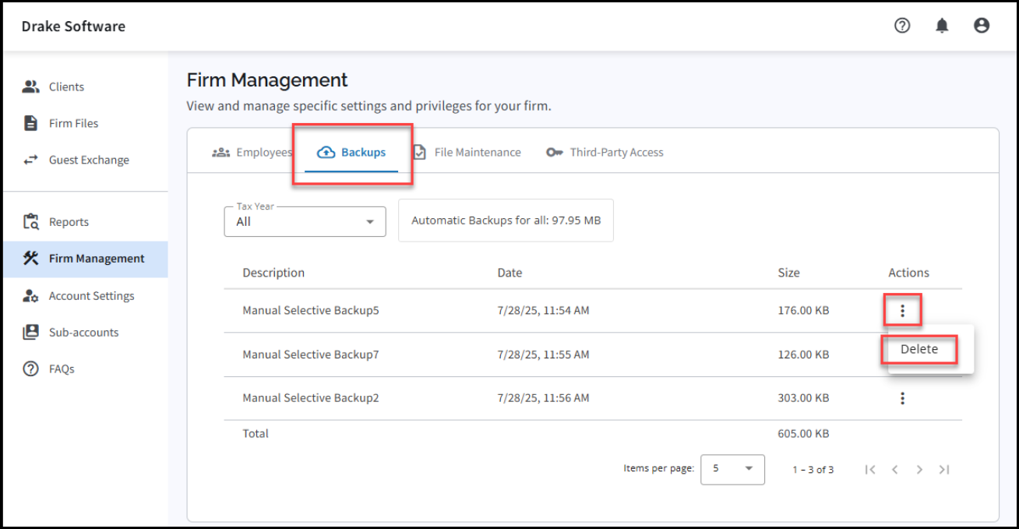Open Guest Exchange from sidebar
Image resolution: width=1019 pixels, height=529 pixels.
[89, 160]
